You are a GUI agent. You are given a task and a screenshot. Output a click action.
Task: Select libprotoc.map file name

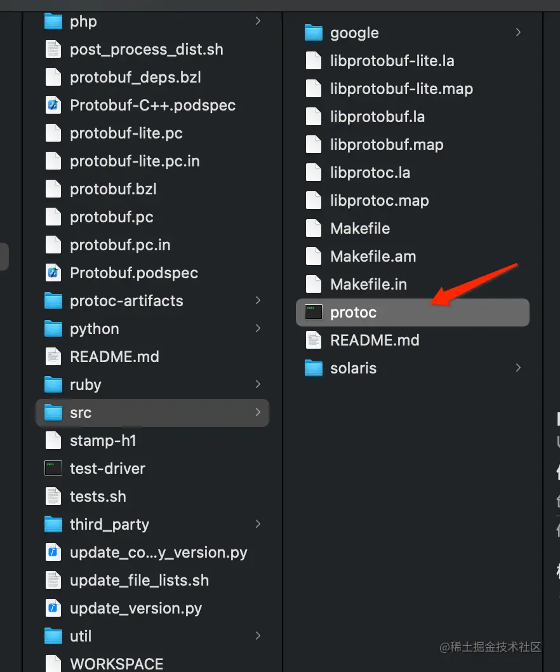tap(380, 201)
